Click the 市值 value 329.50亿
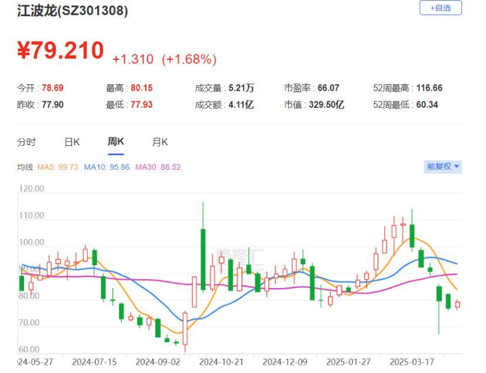 pos(326,104)
